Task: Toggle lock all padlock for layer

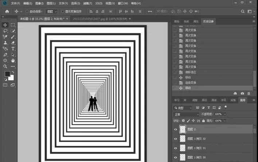Action: coord(204,121)
